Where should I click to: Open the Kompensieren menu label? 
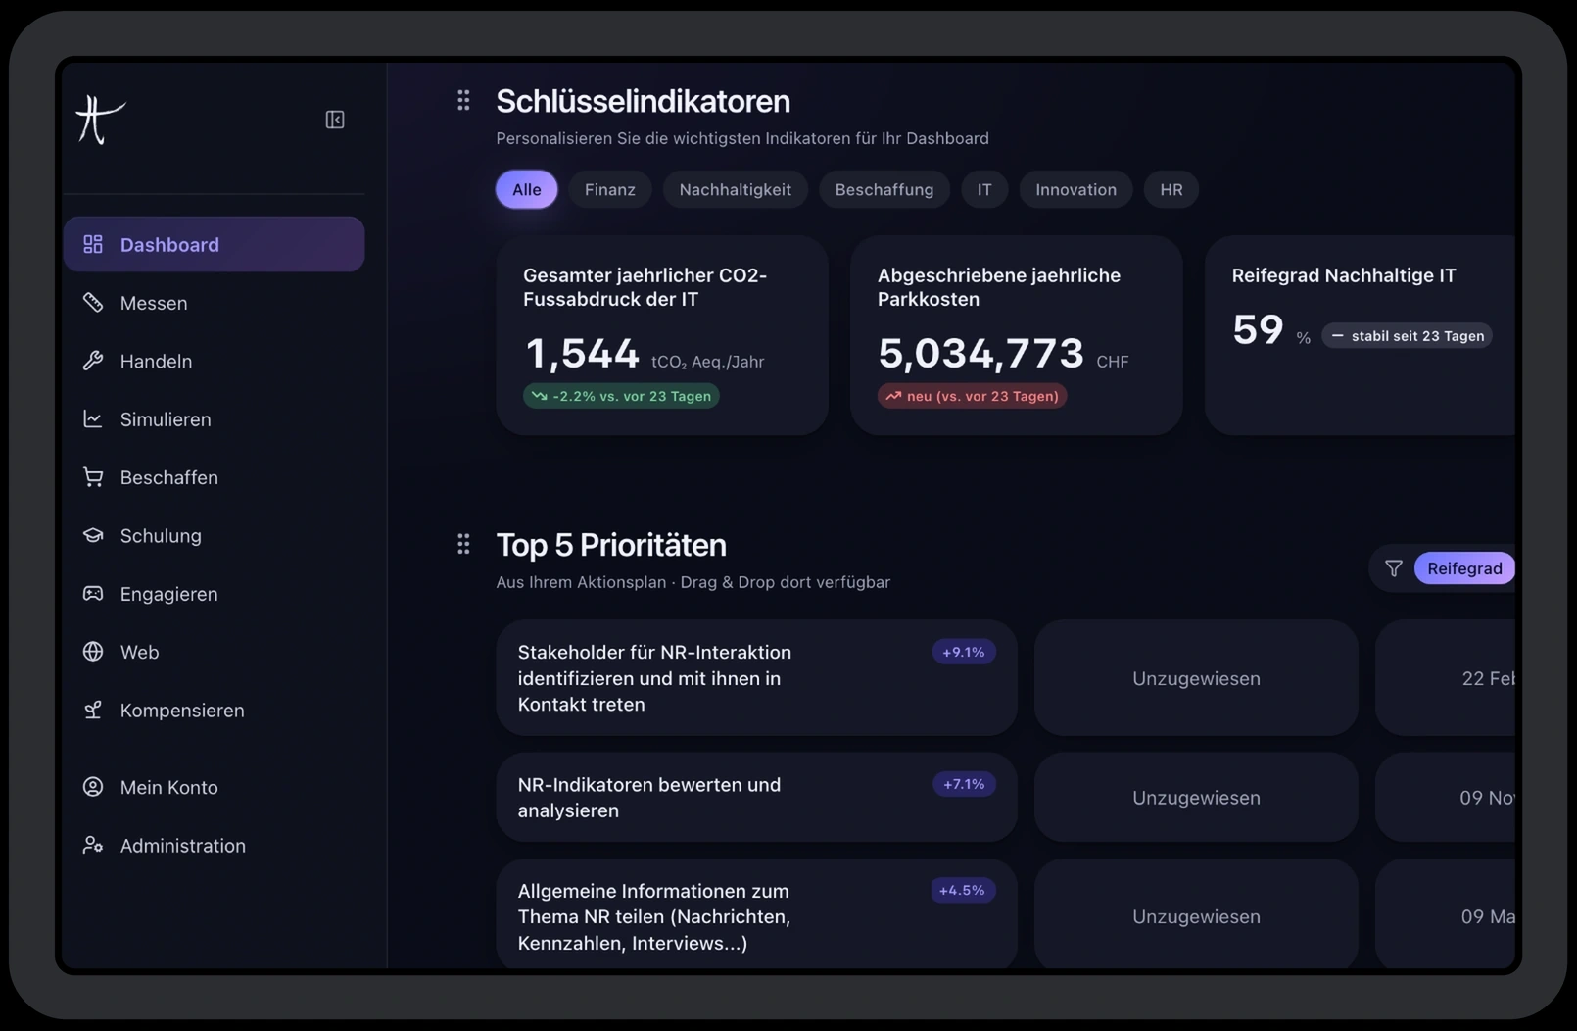(x=182, y=710)
